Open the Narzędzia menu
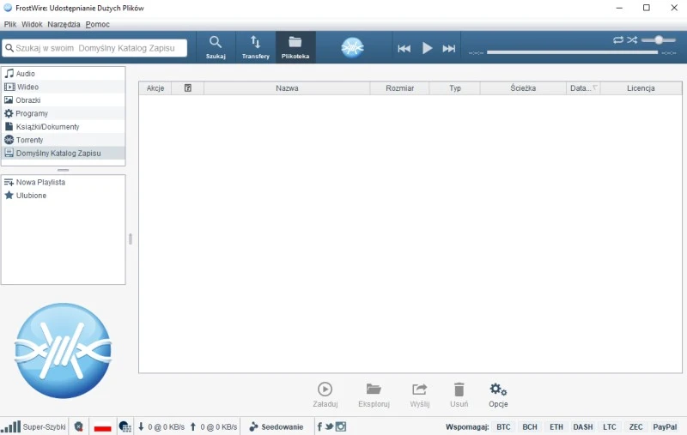Image resolution: width=687 pixels, height=435 pixels. [64, 25]
